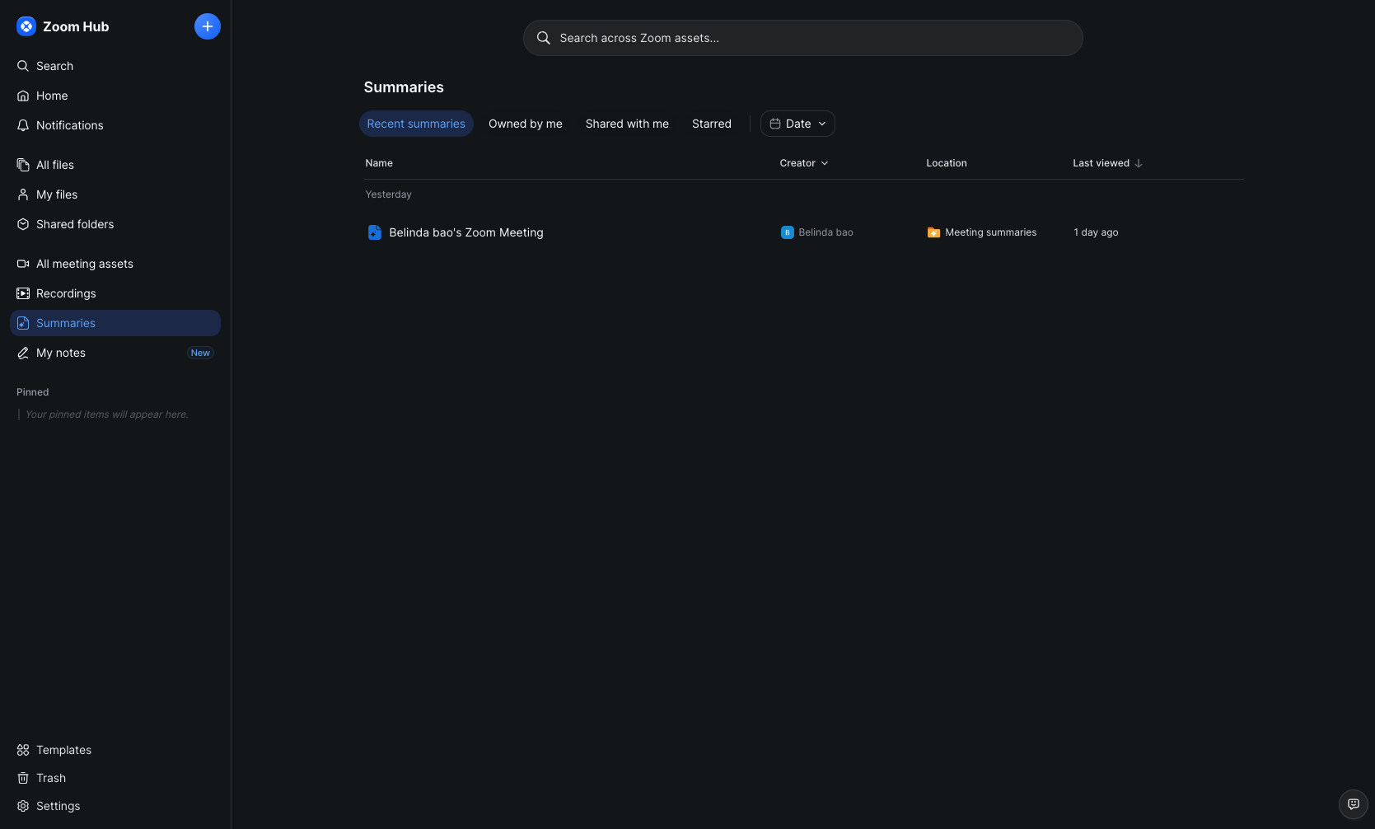Click the Summaries document icon in sidebar
1375x829 pixels.
pyautogui.click(x=23, y=323)
